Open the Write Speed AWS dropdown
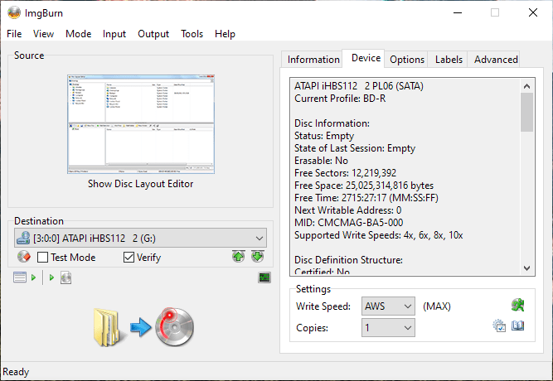This screenshot has width=553, height=381. click(x=388, y=306)
